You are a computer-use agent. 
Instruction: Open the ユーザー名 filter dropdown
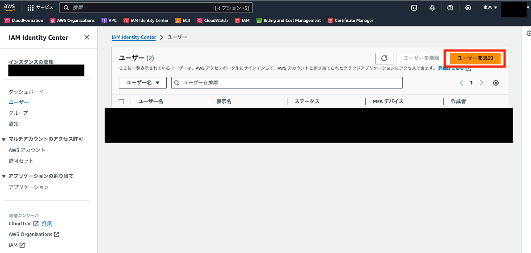pos(143,83)
